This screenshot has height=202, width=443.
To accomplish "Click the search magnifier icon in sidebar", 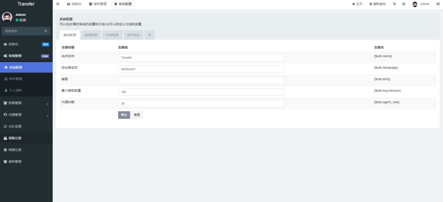I will [46, 31].
